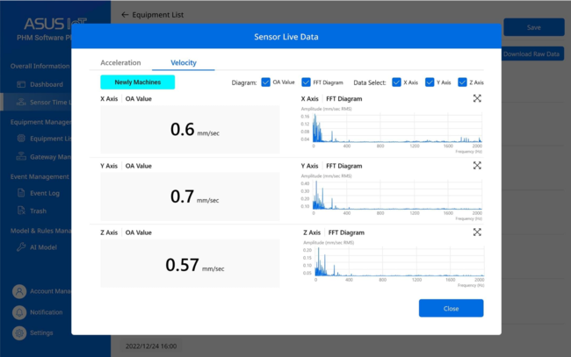The width and height of the screenshot is (571, 357).
Task: Toggle the Y Axis data checkbox
Action: click(x=430, y=82)
